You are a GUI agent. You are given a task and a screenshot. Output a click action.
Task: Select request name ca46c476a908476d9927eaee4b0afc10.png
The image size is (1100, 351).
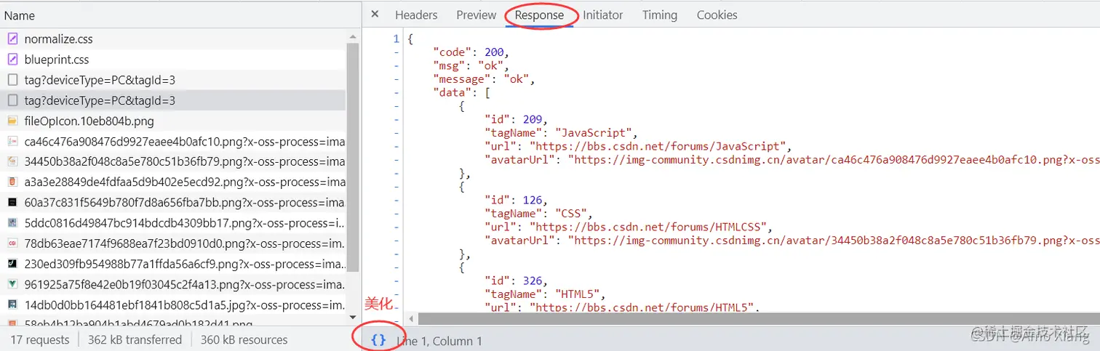(185, 141)
